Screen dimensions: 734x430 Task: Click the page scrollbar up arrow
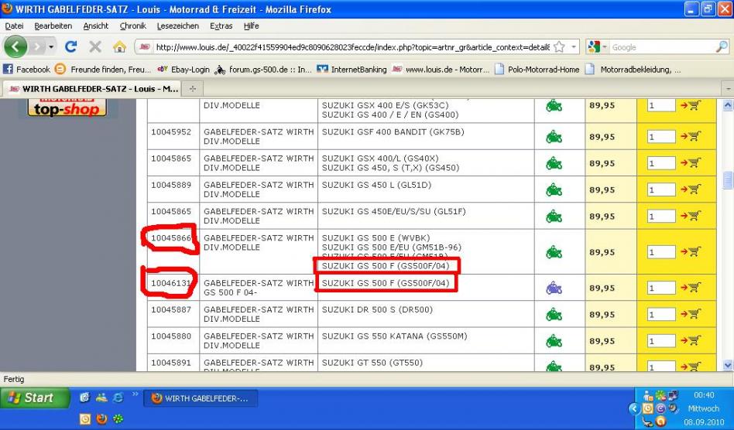click(728, 105)
